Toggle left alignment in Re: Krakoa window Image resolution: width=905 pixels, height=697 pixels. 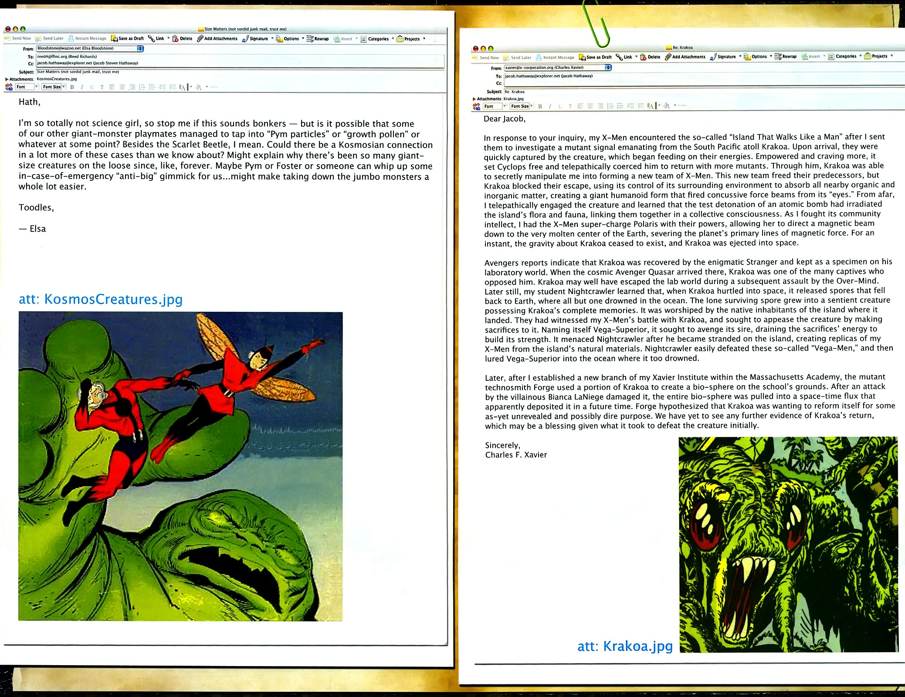[x=580, y=106]
